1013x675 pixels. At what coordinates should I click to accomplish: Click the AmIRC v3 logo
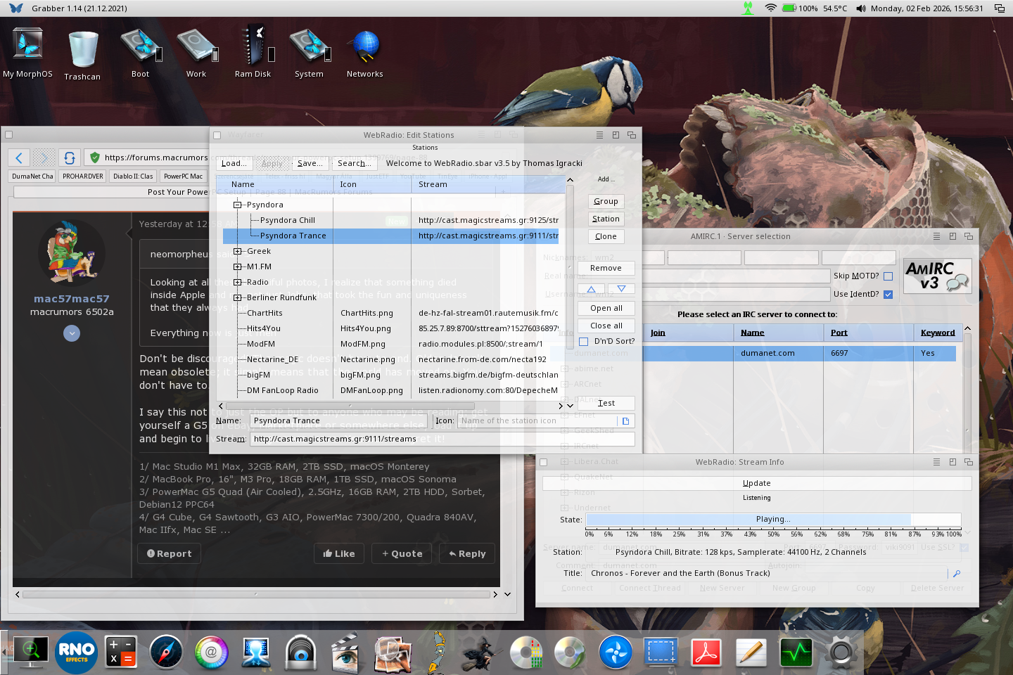pyautogui.click(x=938, y=276)
